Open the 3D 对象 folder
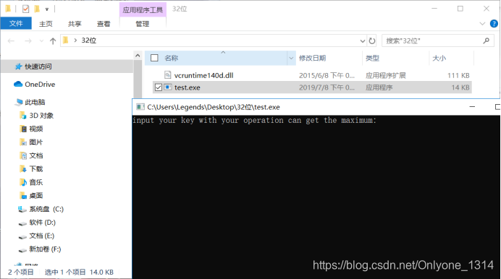The width and height of the screenshot is (501, 279). tap(41, 116)
